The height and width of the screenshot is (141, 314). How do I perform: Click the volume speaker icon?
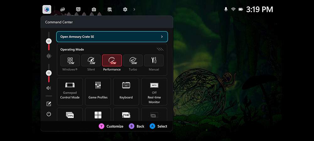coord(49,88)
